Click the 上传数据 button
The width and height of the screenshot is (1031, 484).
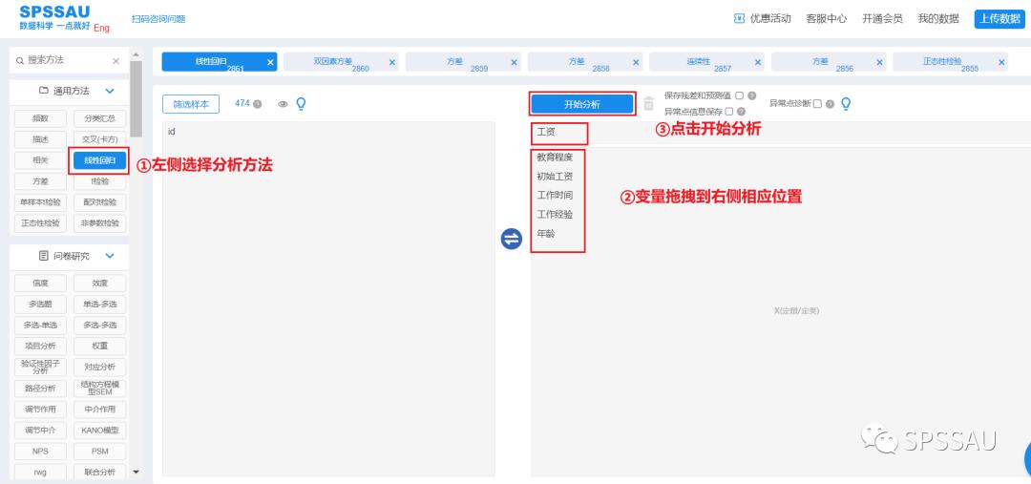pos(999,18)
